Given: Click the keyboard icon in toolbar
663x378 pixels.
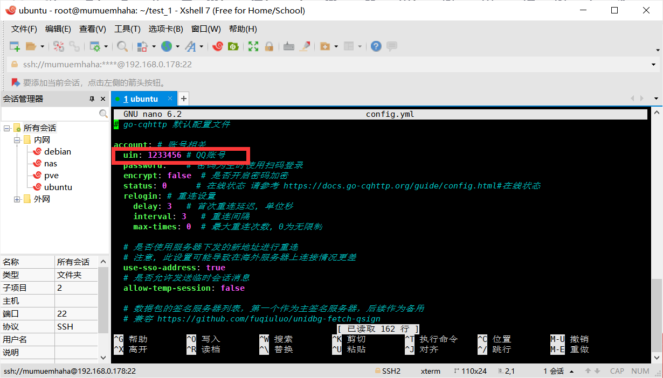Looking at the screenshot, I should (289, 47).
